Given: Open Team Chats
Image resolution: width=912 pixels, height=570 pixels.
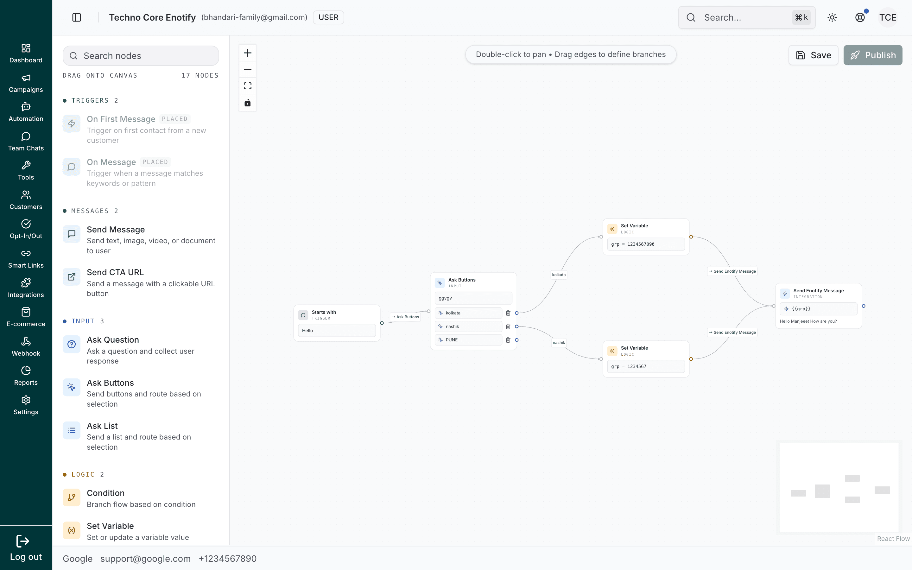Looking at the screenshot, I should click(26, 141).
